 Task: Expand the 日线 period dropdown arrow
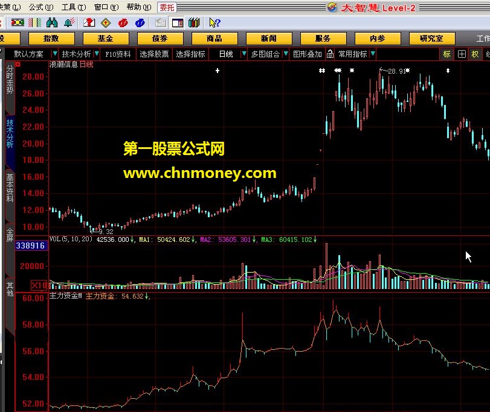pos(244,54)
